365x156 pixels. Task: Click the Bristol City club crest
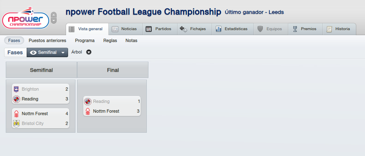pyautogui.click(x=16, y=124)
